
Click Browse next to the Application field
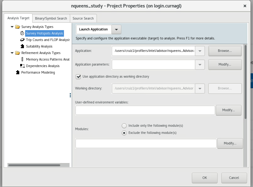point(225,51)
